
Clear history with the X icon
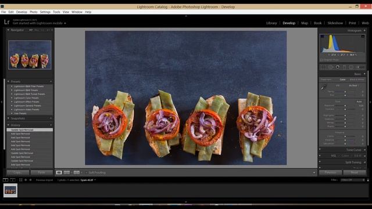pos(51,125)
